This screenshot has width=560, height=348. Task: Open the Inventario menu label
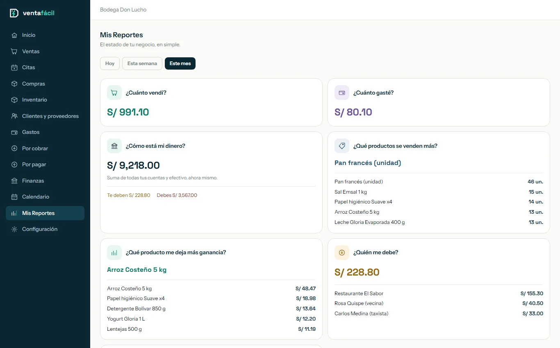(34, 100)
